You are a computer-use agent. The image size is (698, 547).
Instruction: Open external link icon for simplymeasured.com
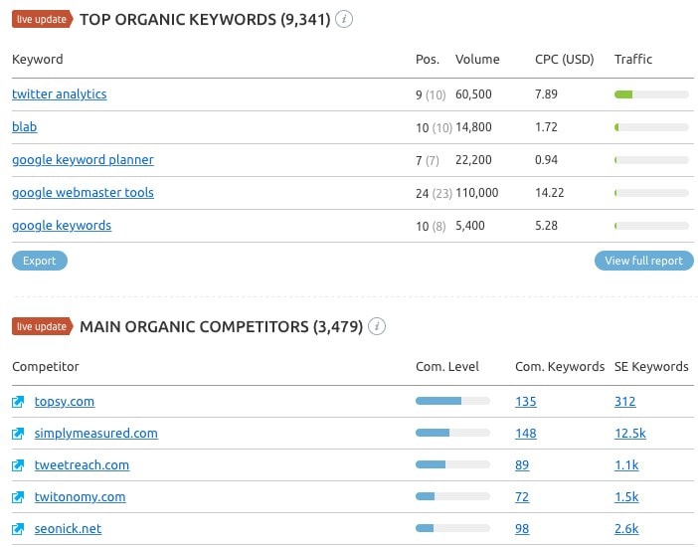click(18, 434)
